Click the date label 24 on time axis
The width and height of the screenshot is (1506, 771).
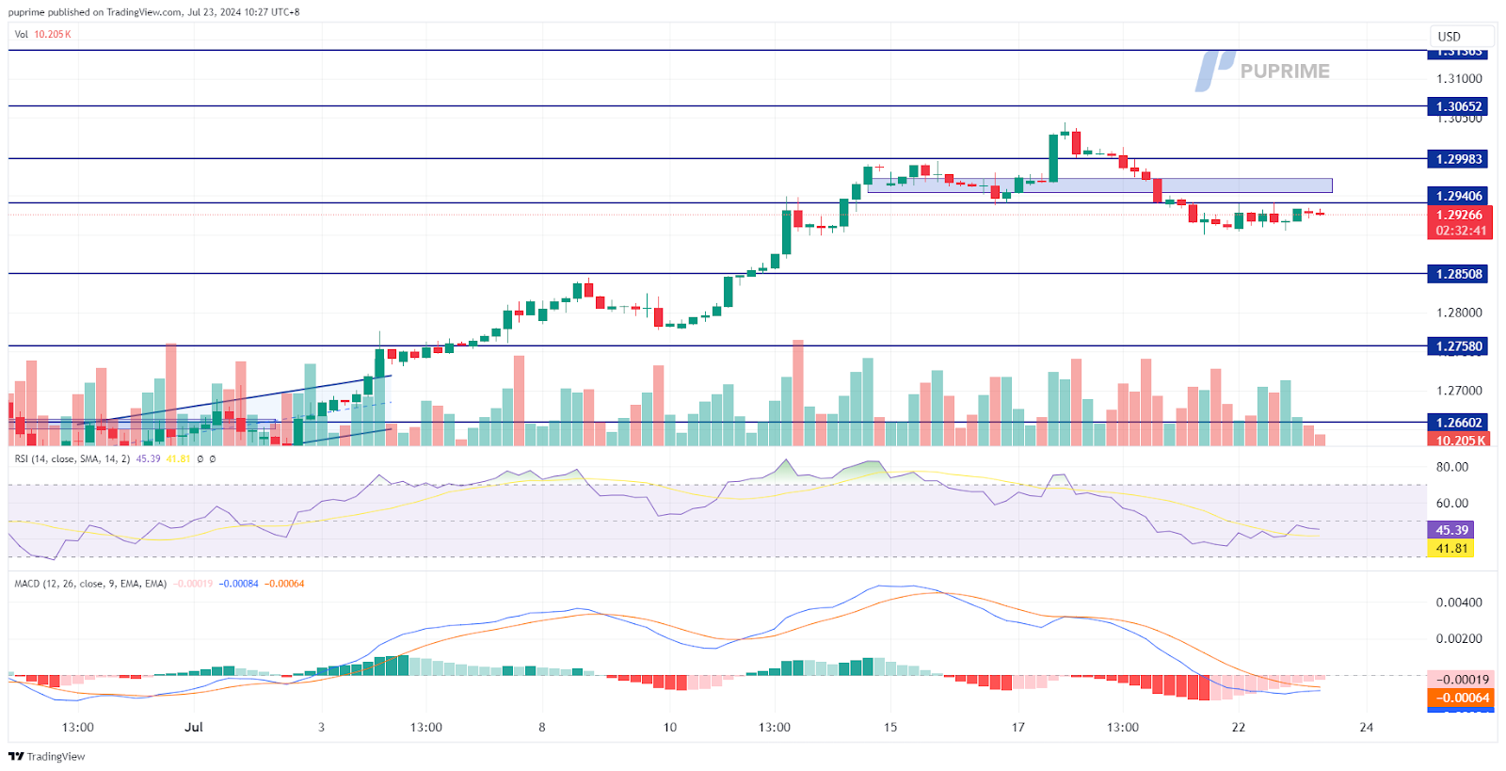pyautogui.click(x=1367, y=728)
